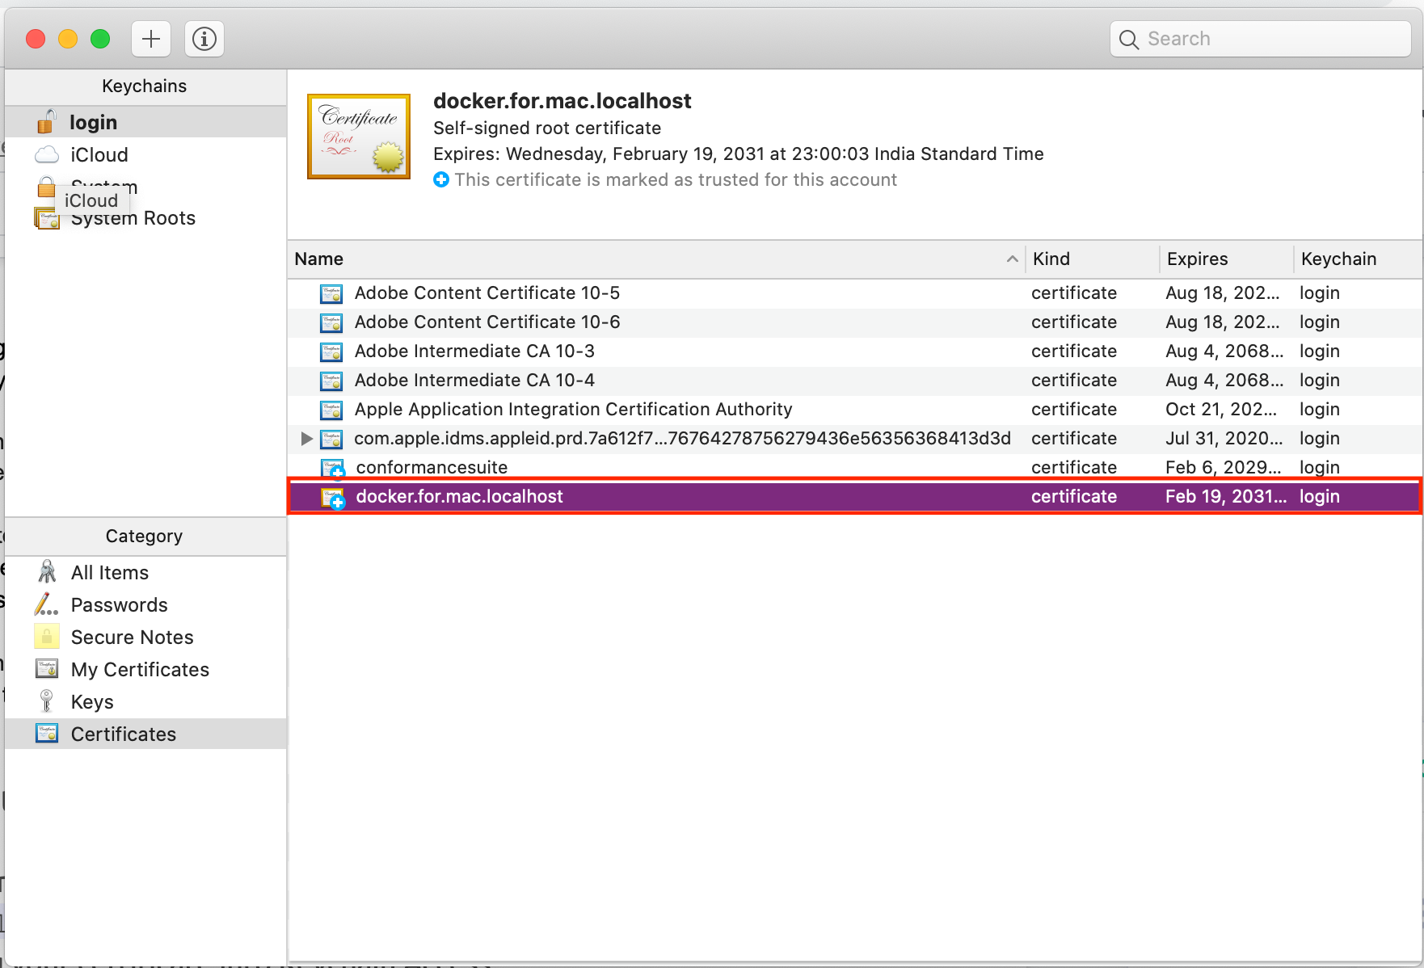
Task: Select the conformancesuite certificate row
Action: coord(855,467)
